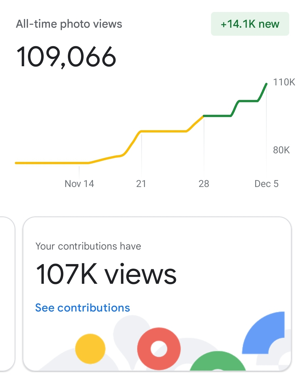
Task: Select the 21 date on chart axis
Action: click(x=141, y=184)
